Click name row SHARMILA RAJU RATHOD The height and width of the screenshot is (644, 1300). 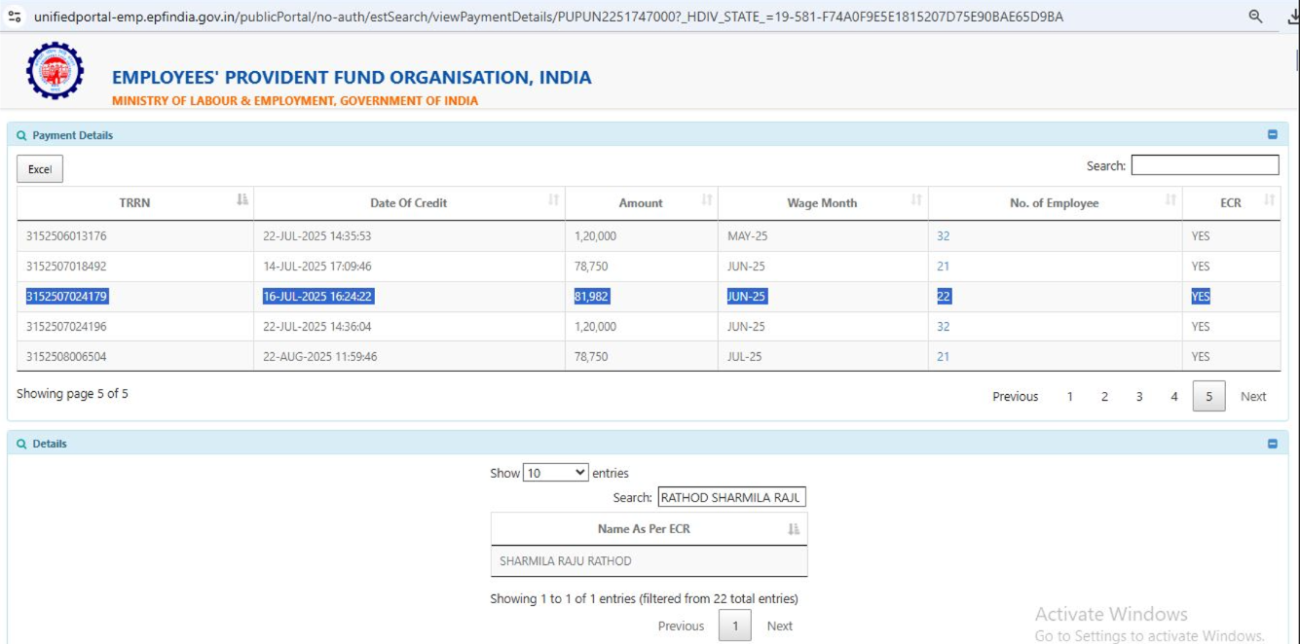pos(649,561)
